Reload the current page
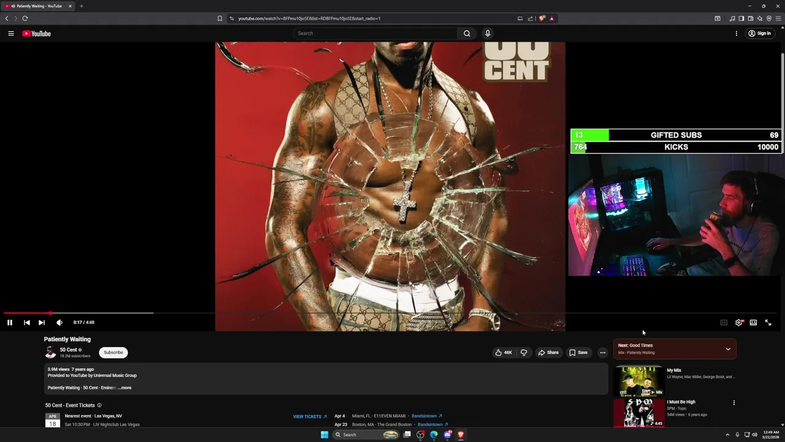Viewport: 785px width, 442px height. tap(25, 18)
